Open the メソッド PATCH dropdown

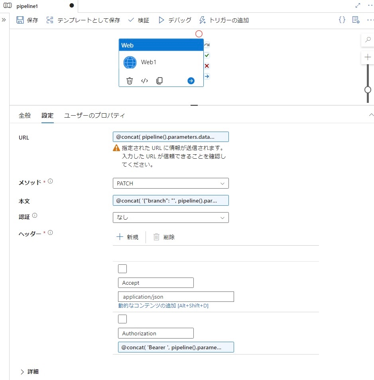click(171, 183)
